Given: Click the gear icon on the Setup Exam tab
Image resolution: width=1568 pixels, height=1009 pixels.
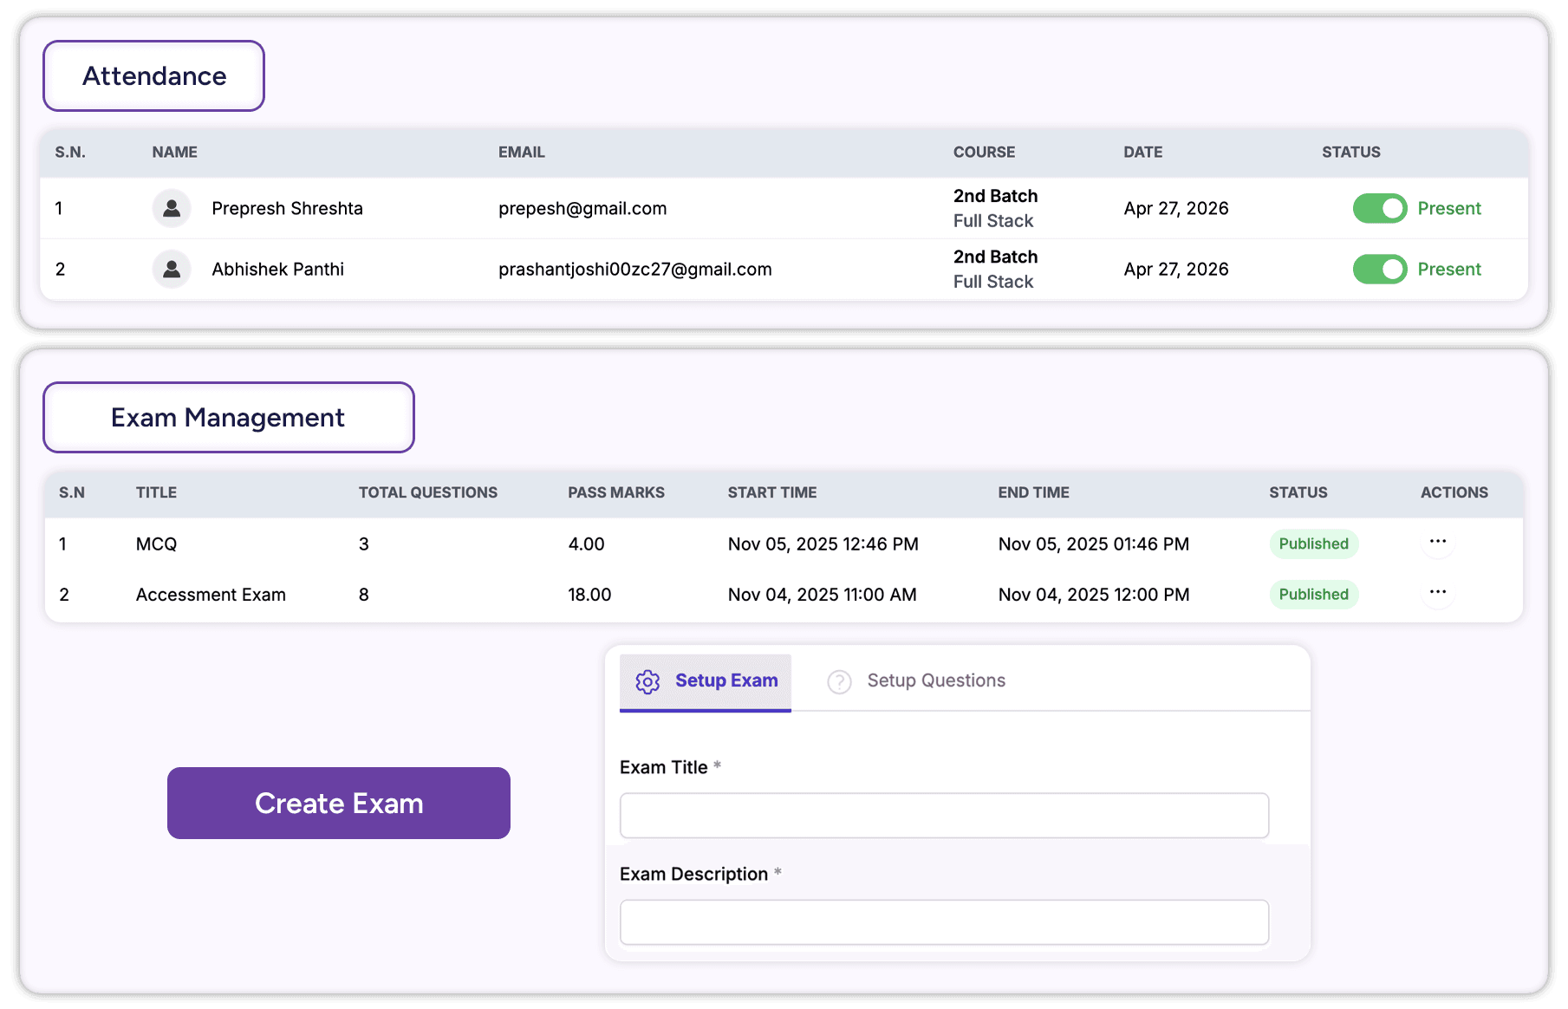Looking at the screenshot, I should [647, 681].
